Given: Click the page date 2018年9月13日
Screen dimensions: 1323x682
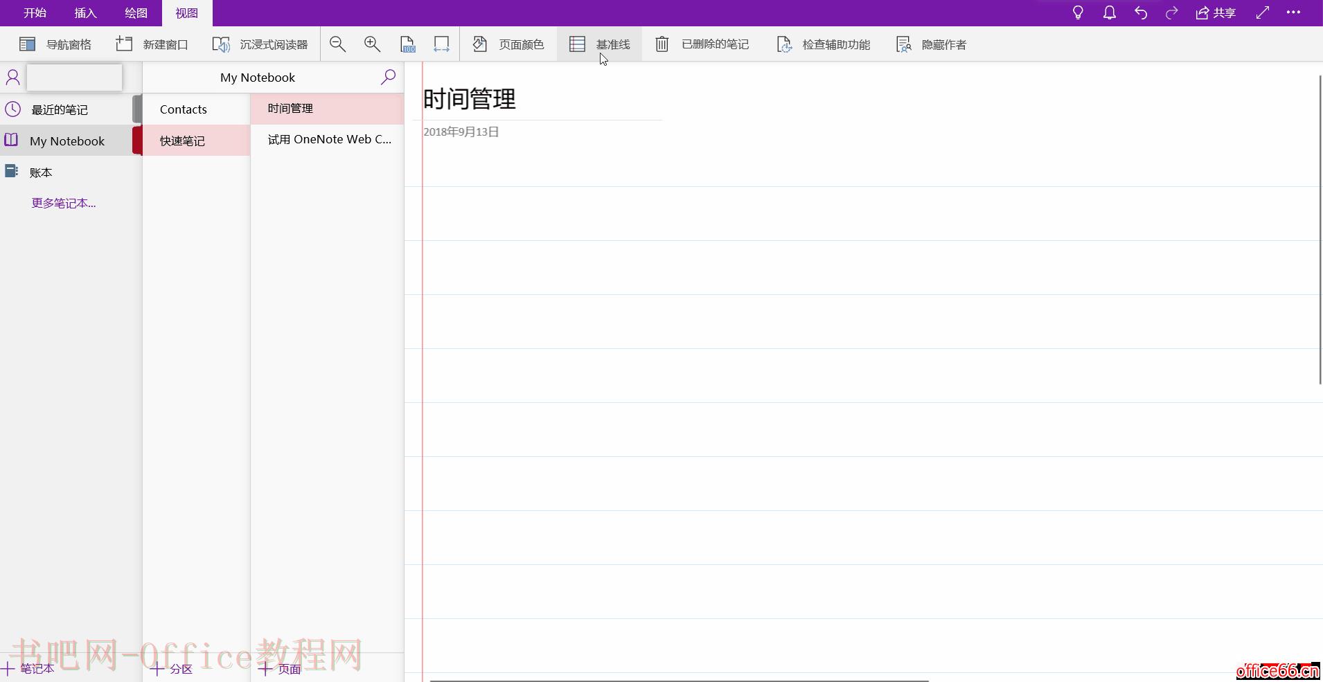Looking at the screenshot, I should (x=461, y=132).
